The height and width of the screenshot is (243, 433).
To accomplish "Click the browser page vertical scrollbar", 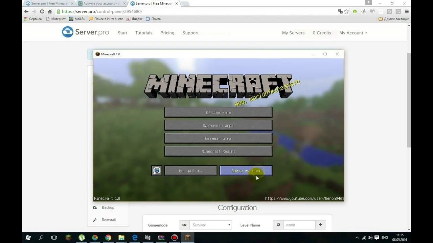I will coord(409,100).
